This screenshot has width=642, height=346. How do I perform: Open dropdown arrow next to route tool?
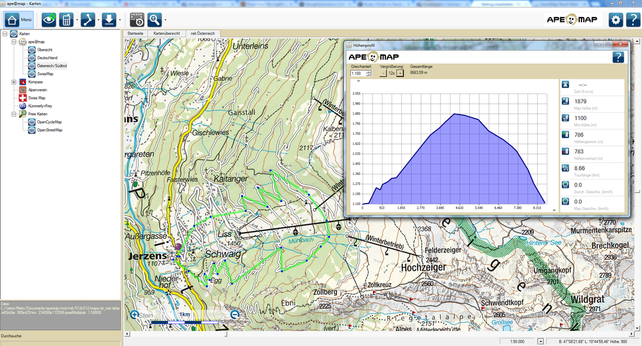[98, 20]
